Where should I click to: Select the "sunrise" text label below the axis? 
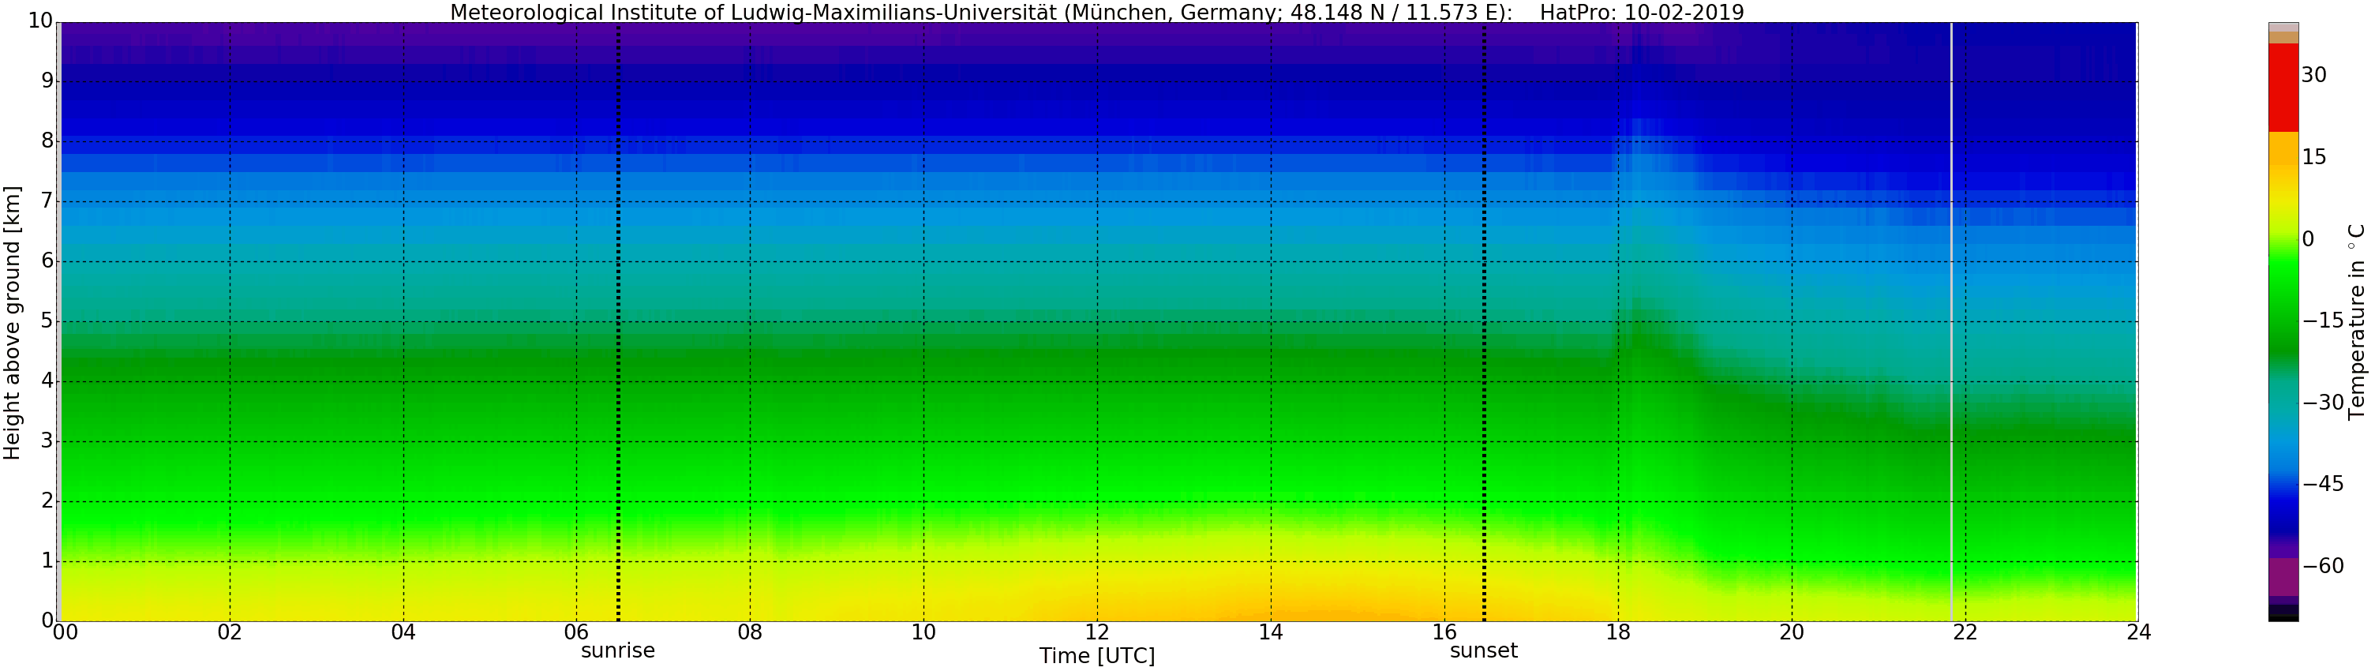(618, 650)
